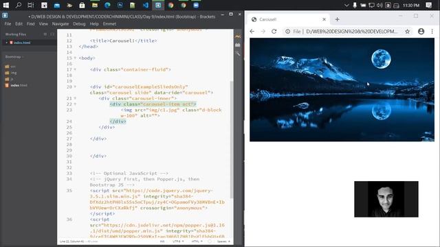Screen dimensions: 440x247
Task: Select index.html in Working Files list
Action: [x=22, y=43]
